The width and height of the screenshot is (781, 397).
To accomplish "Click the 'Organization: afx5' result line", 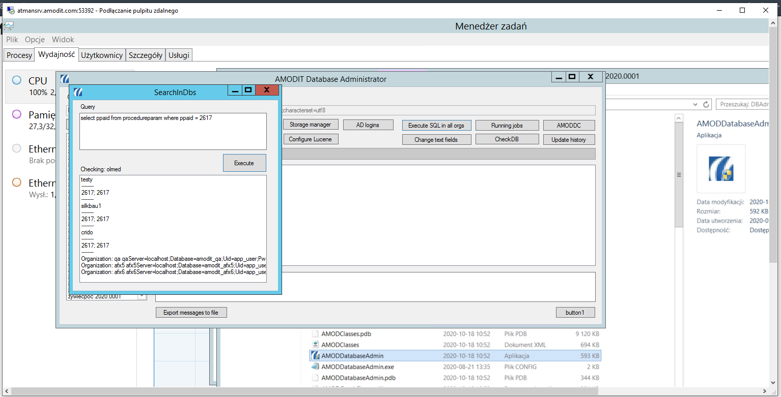I will tap(173, 265).
